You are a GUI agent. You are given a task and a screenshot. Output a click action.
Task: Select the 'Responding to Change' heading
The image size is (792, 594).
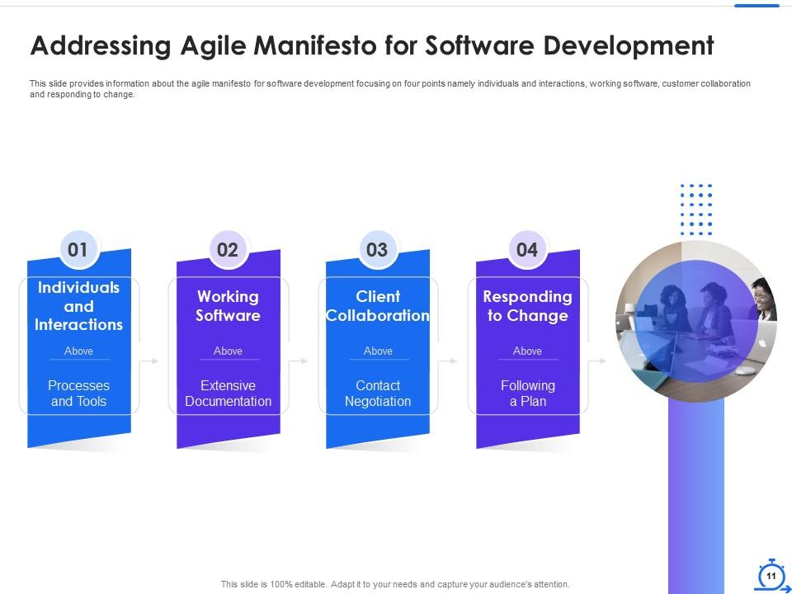coord(527,306)
